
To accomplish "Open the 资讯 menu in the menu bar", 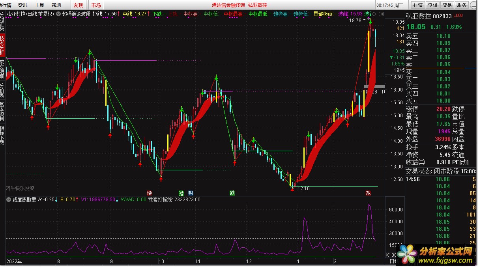I will 22,5.
